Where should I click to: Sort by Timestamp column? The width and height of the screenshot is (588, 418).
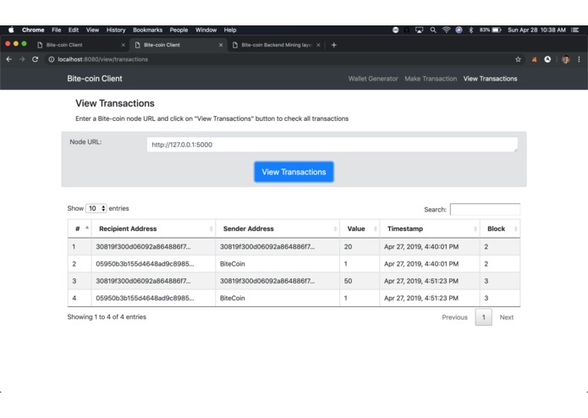430,228
